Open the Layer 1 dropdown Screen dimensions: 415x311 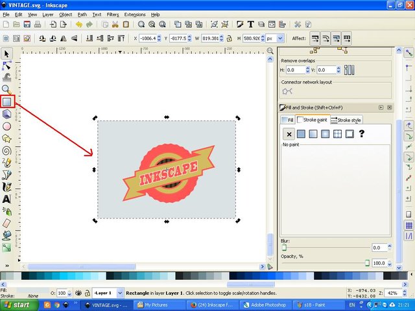[120, 293]
